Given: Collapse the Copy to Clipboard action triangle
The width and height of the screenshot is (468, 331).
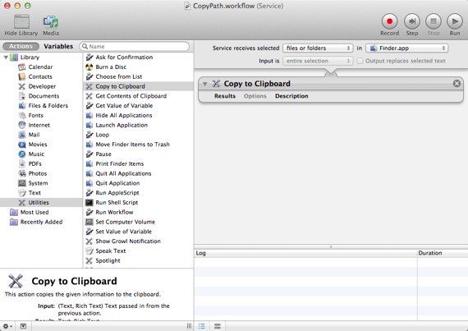Looking at the screenshot, I should [x=204, y=84].
